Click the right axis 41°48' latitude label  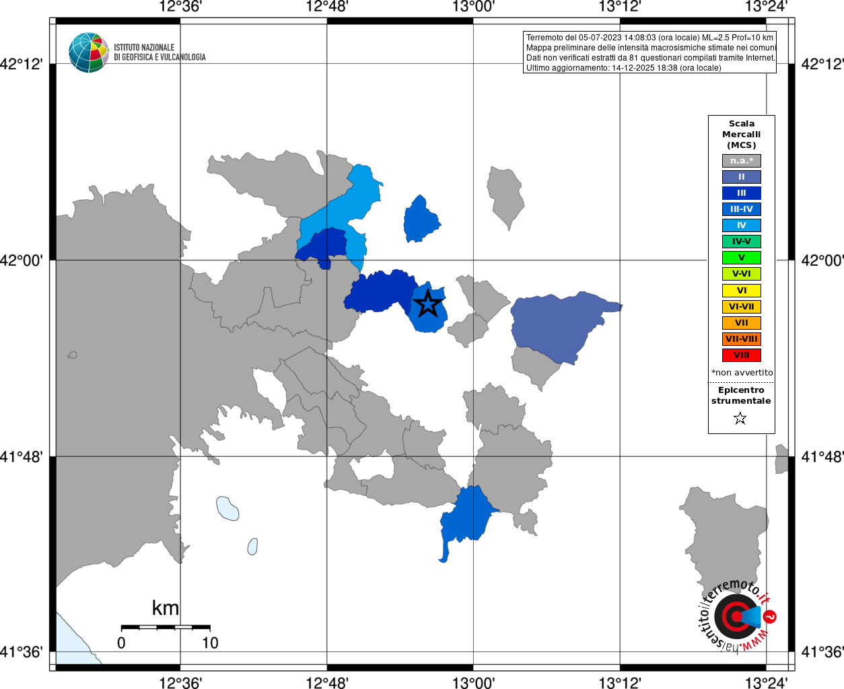point(822,456)
